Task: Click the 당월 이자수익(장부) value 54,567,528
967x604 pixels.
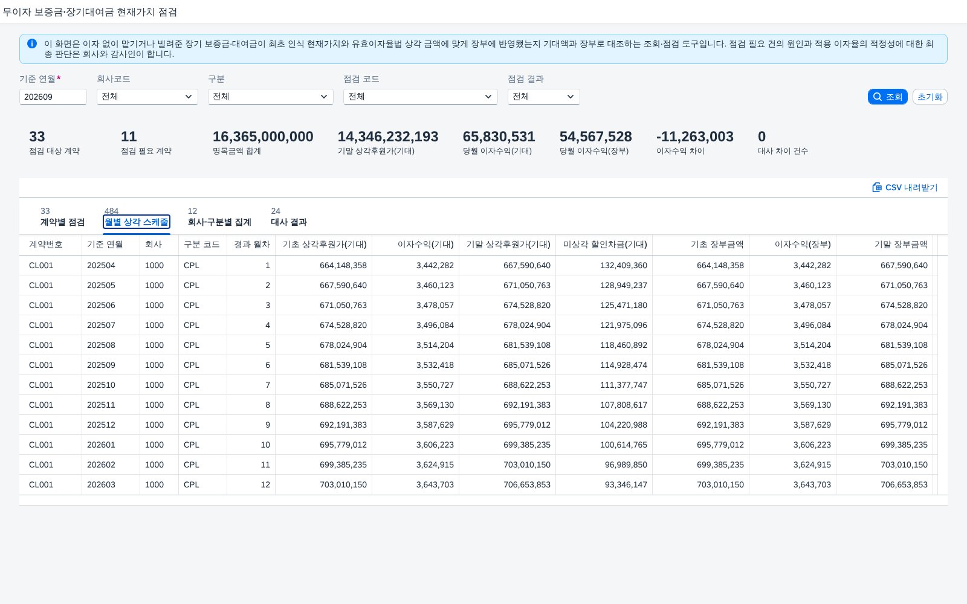Action: point(596,137)
